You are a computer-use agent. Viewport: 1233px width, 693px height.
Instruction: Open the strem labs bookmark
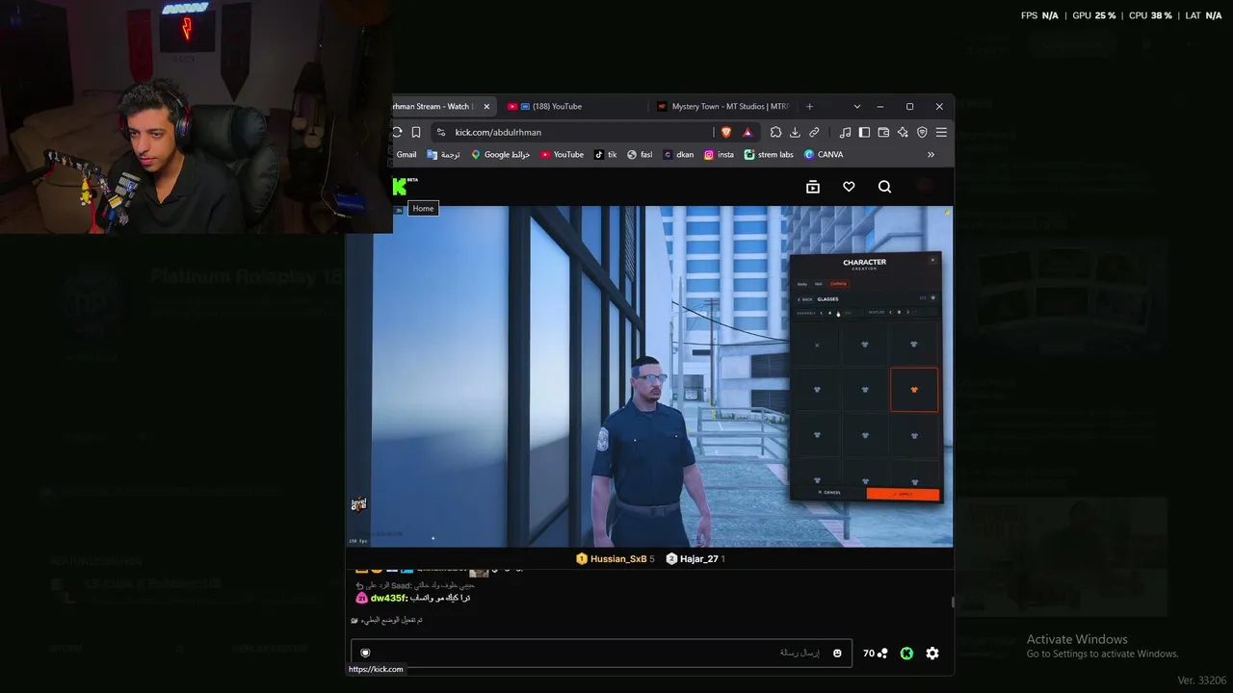[769, 154]
